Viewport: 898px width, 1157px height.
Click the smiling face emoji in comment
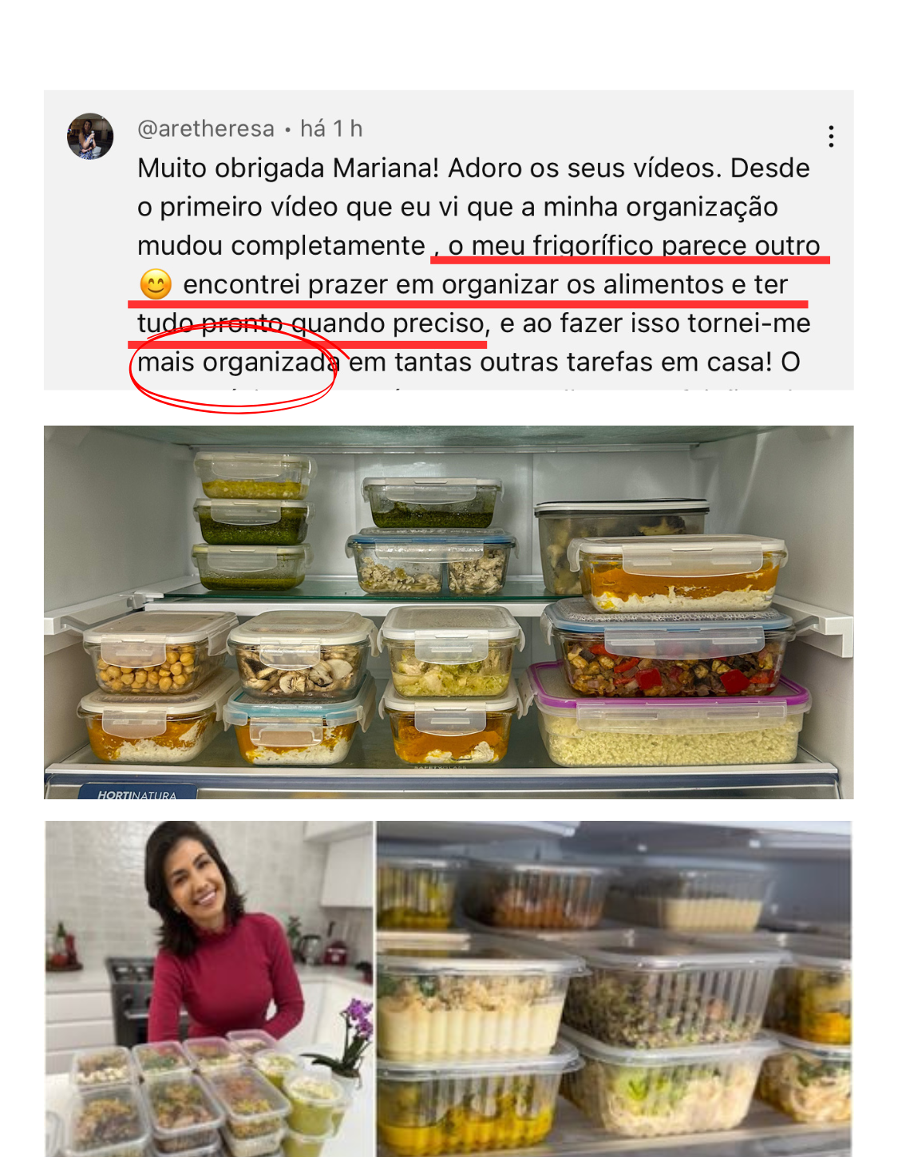click(156, 284)
